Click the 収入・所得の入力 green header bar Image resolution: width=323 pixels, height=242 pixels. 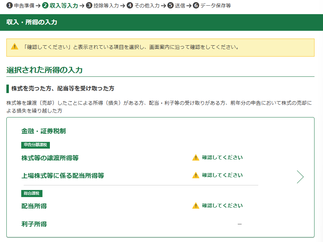[x=161, y=22]
